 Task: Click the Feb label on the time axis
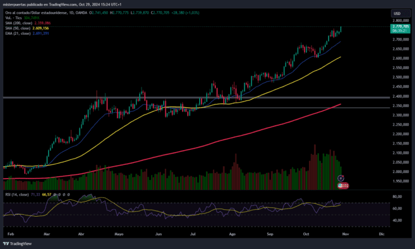[x=11, y=234]
